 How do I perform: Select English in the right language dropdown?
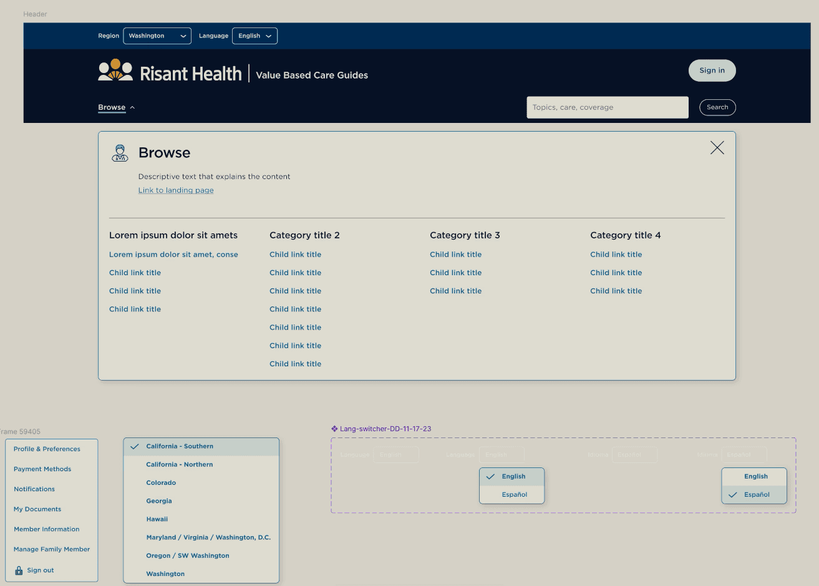point(754,476)
